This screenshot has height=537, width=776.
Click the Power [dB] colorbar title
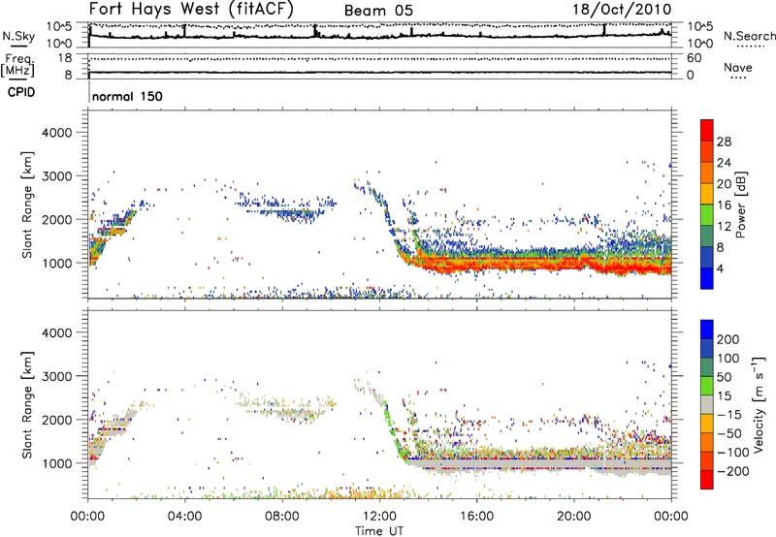tap(740, 205)
